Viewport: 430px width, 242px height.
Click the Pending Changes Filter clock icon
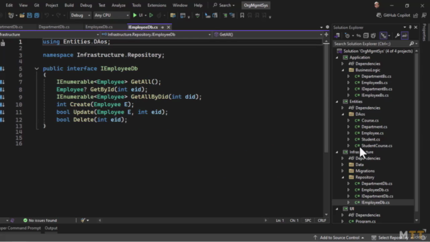347,36
